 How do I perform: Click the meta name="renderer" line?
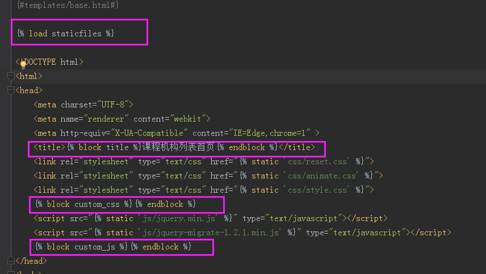point(122,119)
